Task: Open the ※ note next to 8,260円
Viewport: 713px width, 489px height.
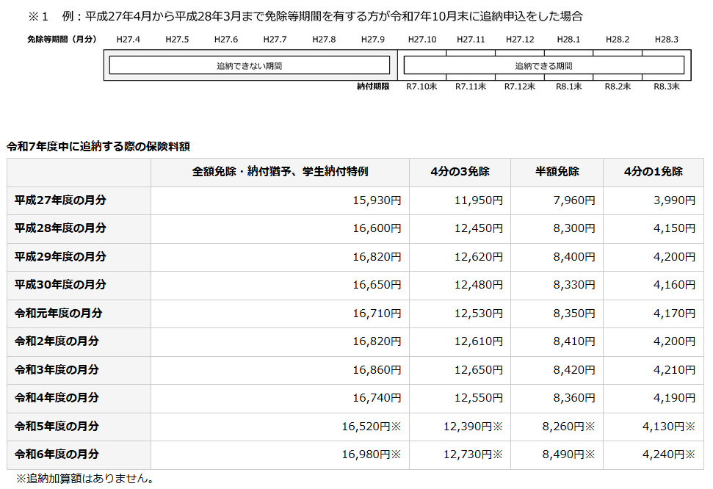Action: click(x=590, y=427)
